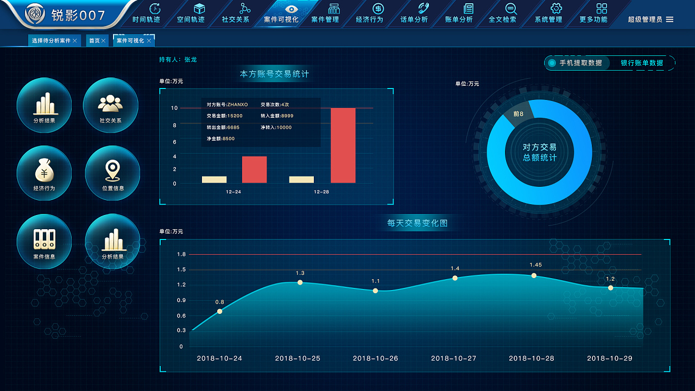Close the 选择待分析案件 tab

75,41
